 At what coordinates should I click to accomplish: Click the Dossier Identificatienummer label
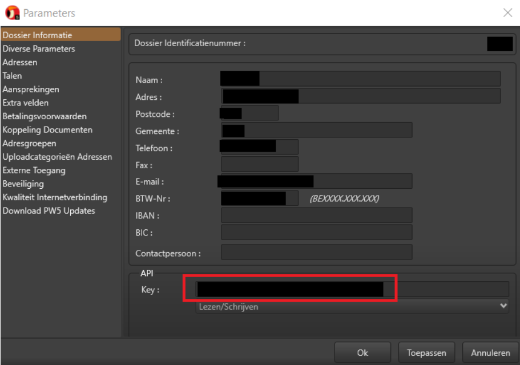pyautogui.click(x=190, y=43)
